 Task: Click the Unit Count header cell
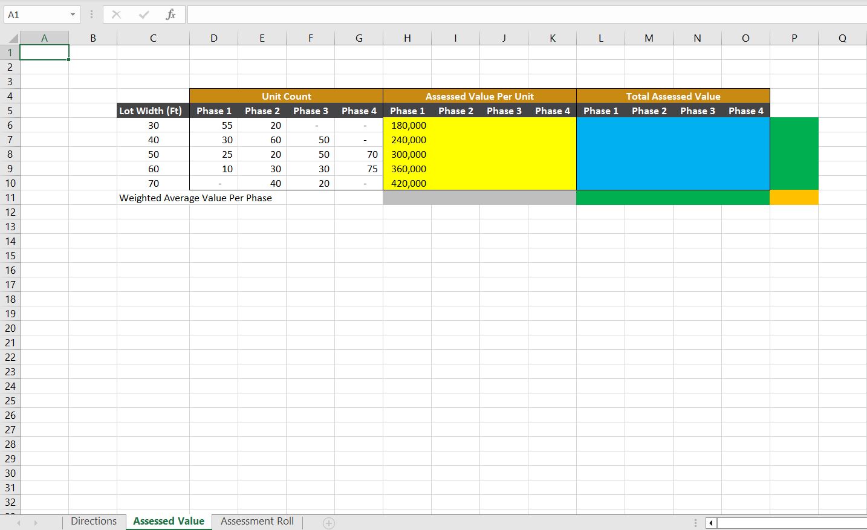(286, 96)
